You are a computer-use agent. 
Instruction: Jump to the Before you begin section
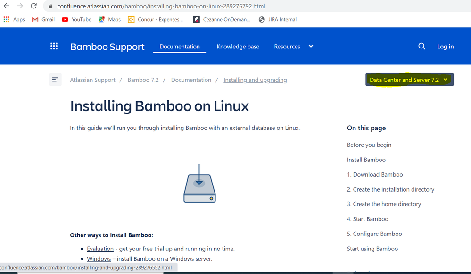(369, 145)
